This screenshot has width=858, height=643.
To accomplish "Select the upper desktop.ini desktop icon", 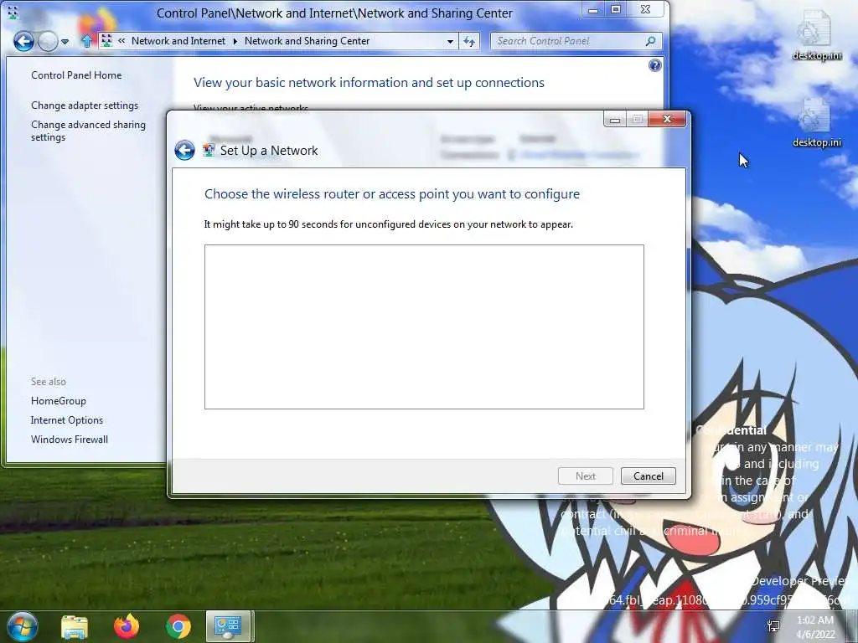I will click(817, 35).
